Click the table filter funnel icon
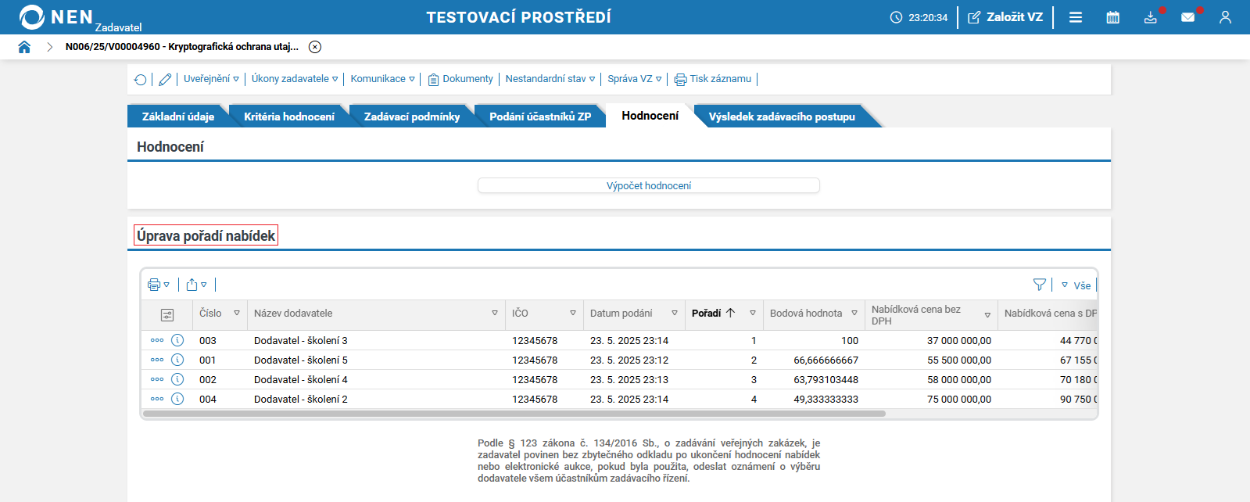The width and height of the screenshot is (1250, 502). [x=1040, y=285]
